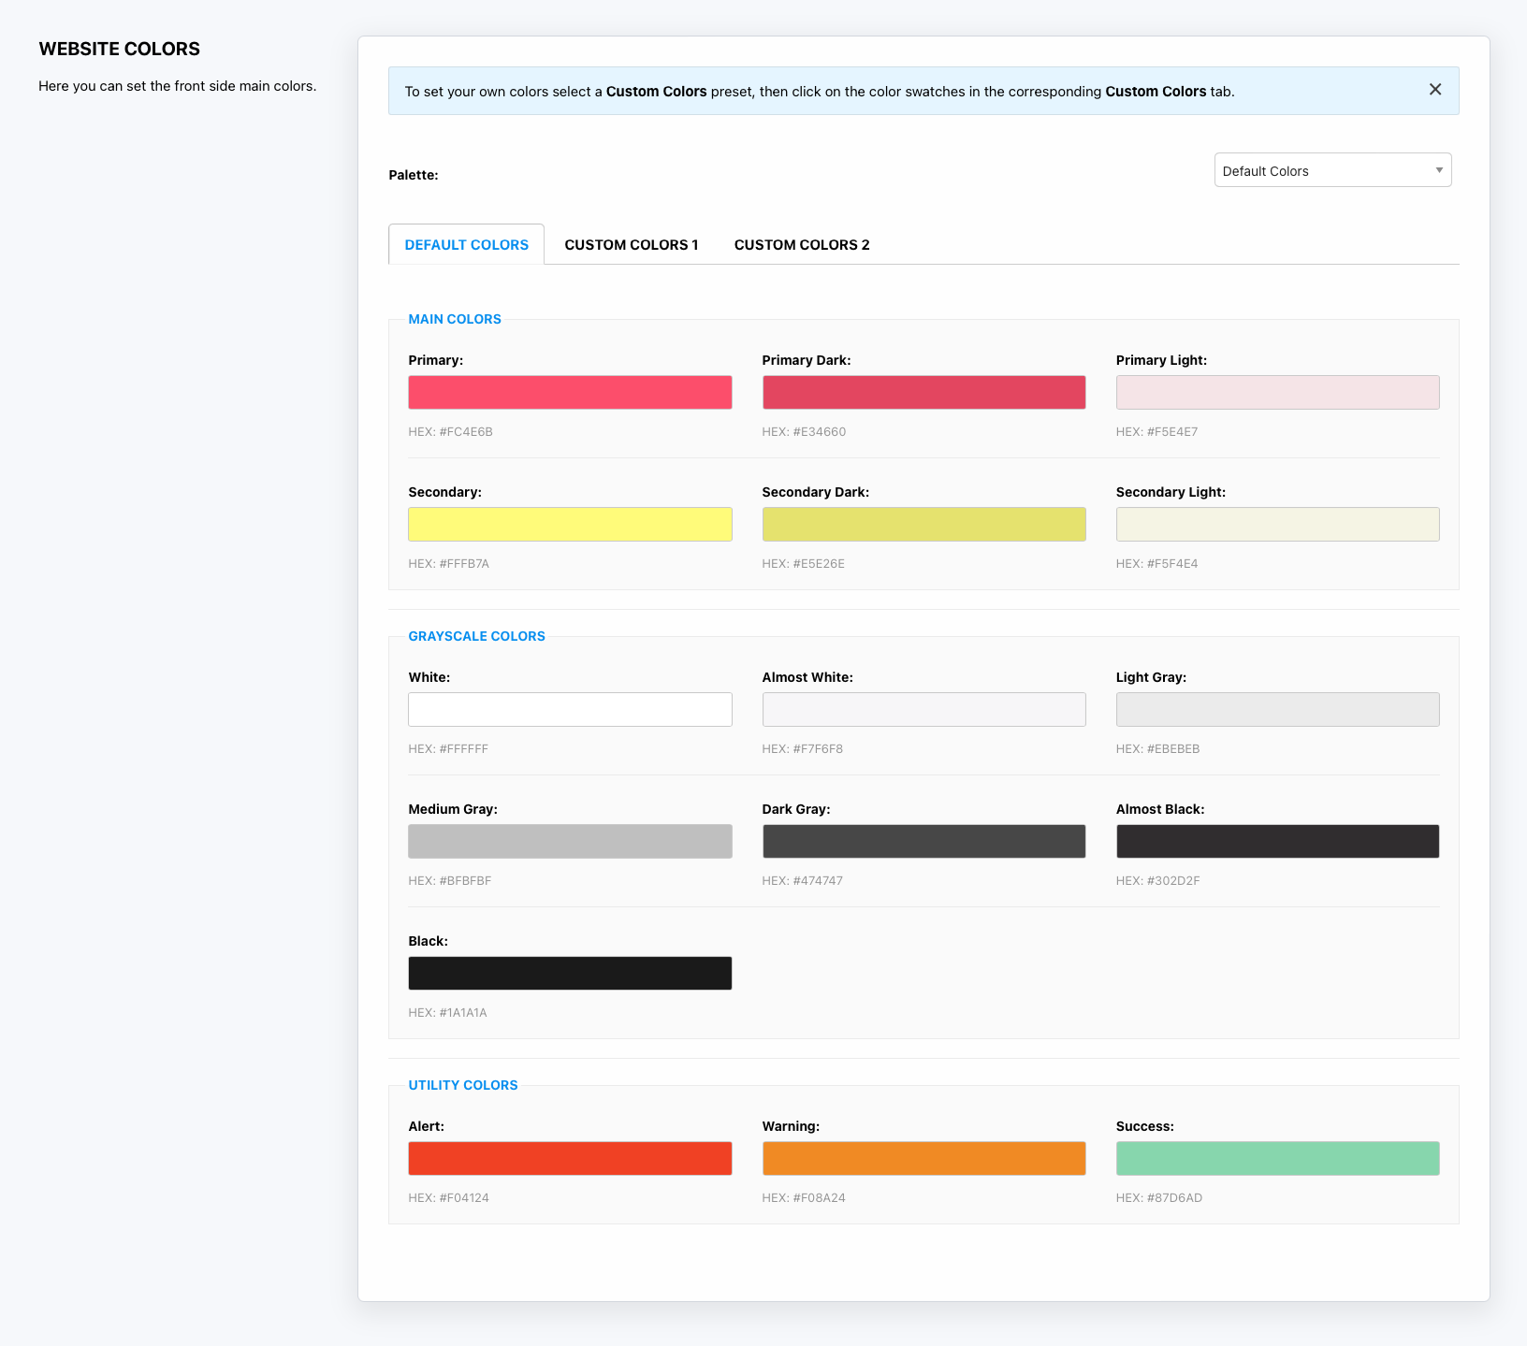Select the Dark Gray color swatch
1527x1346 pixels.
pyautogui.click(x=923, y=842)
